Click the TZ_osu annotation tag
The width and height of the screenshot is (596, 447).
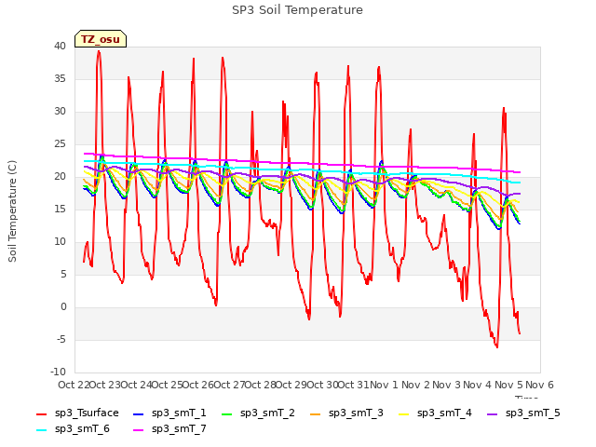coord(101,39)
